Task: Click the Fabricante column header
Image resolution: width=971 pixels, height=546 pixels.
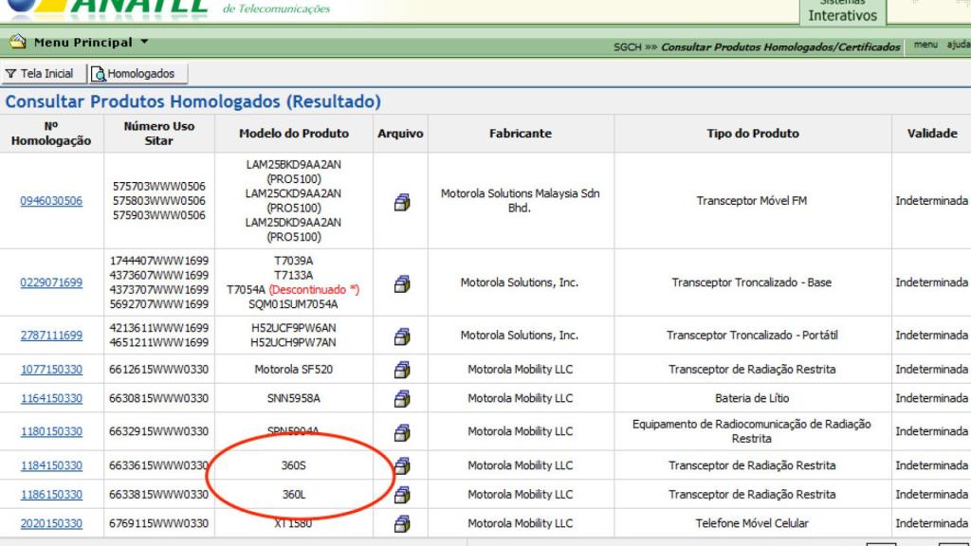Action: pos(520,134)
